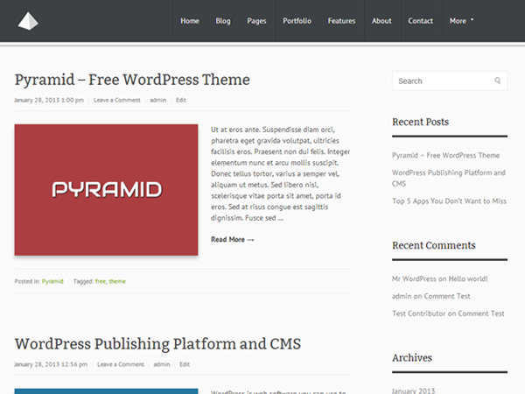Select the Features navigation item
The image size is (525, 394).
point(341,21)
